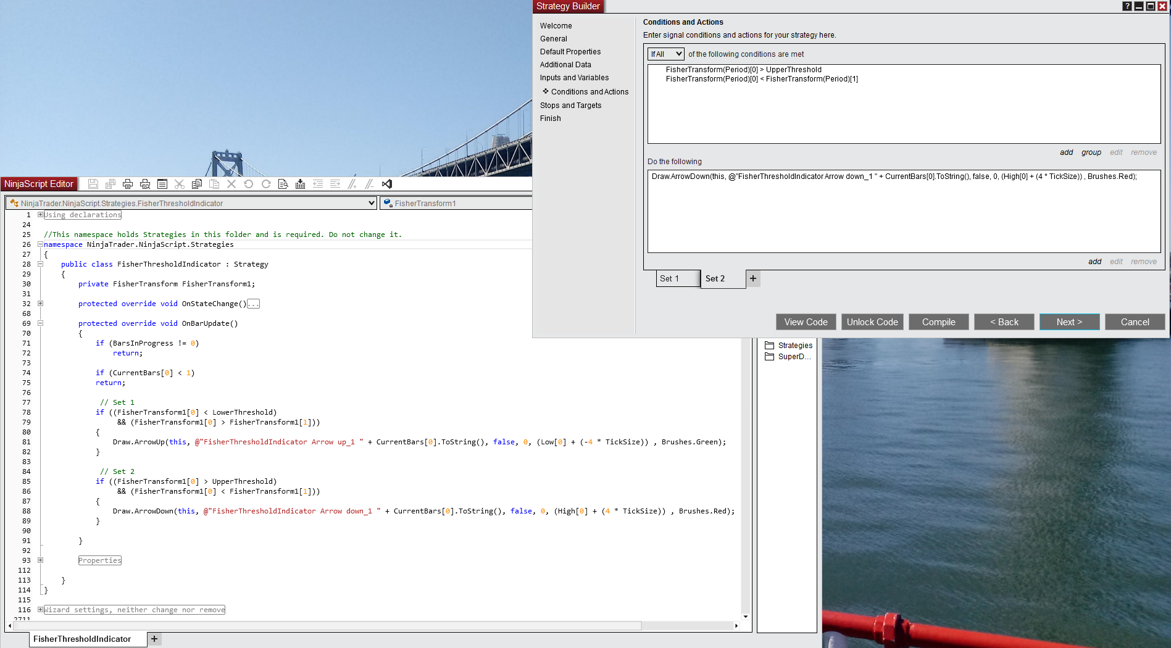Expand the OnStateChange method at line 32
The width and height of the screenshot is (1171, 648).
40,304
